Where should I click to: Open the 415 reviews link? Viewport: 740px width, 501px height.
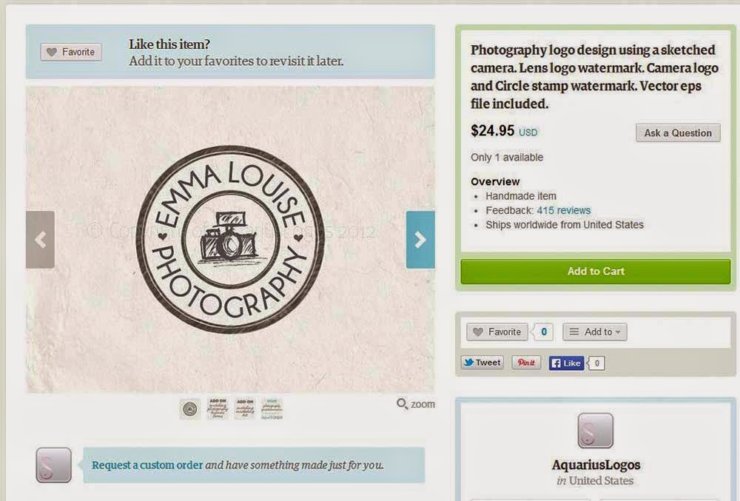(x=563, y=210)
